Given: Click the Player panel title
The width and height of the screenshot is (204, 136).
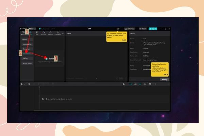Looking at the screenshot, I should coord(69,33).
